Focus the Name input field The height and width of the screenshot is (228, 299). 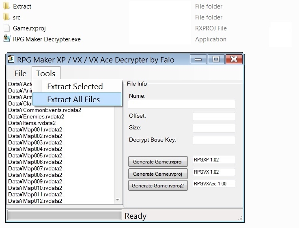click(181, 104)
